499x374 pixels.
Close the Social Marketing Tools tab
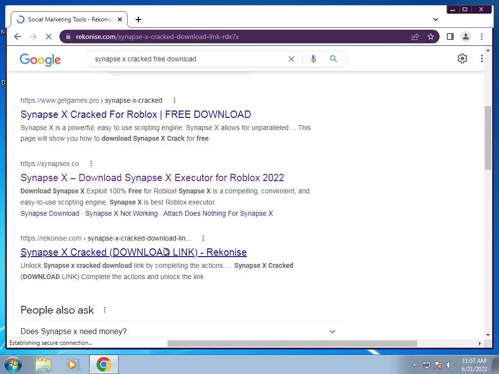coord(120,19)
